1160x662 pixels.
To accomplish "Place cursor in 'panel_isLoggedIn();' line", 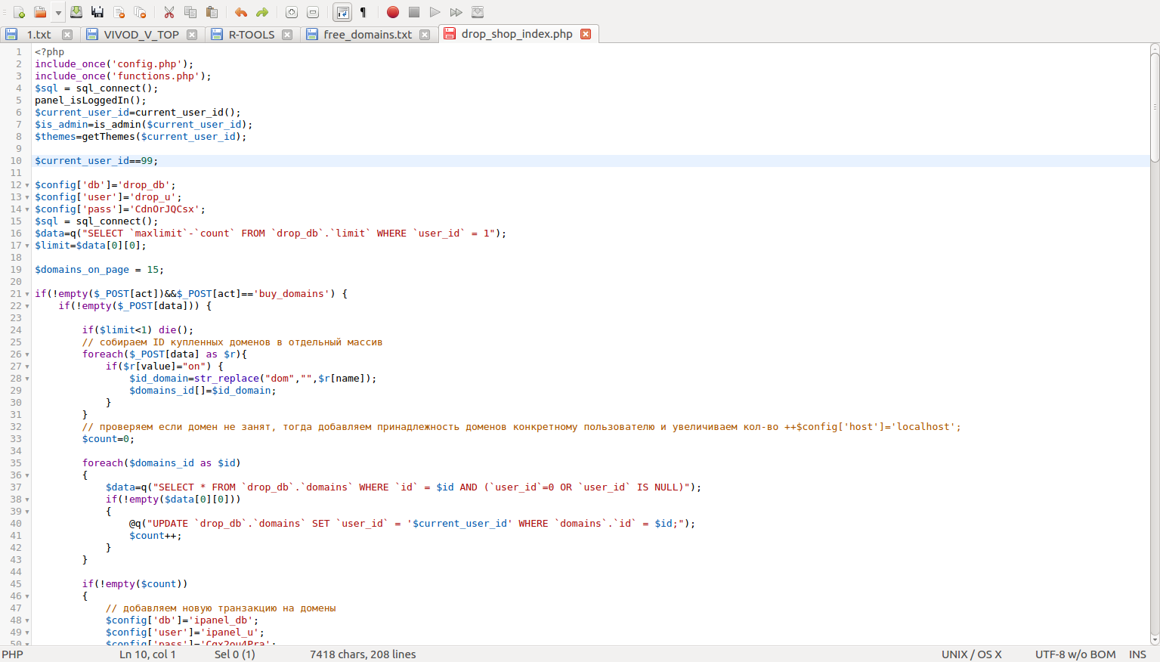I will click(91, 101).
